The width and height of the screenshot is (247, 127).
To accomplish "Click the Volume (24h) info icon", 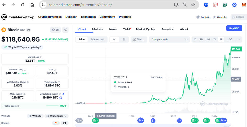I will click(25, 70).
